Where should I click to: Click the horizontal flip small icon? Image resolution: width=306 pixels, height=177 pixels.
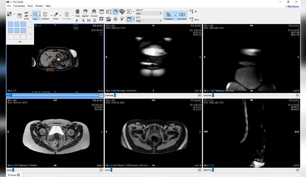(89, 20)
